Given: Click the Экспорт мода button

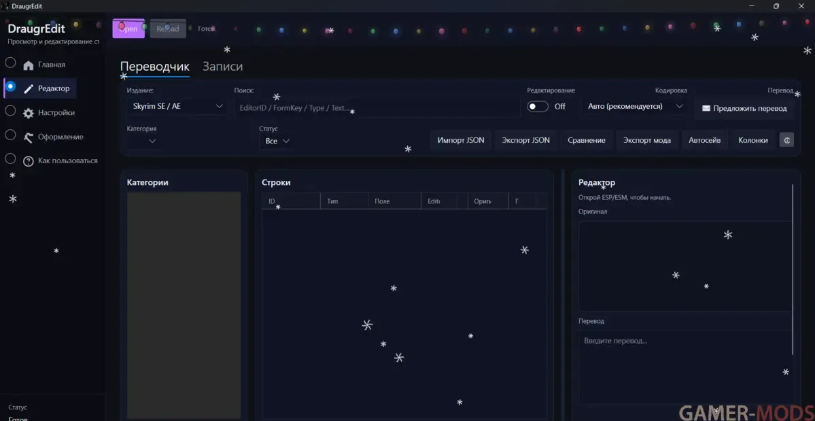Looking at the screenshot, I should click(x=646, y=140).
